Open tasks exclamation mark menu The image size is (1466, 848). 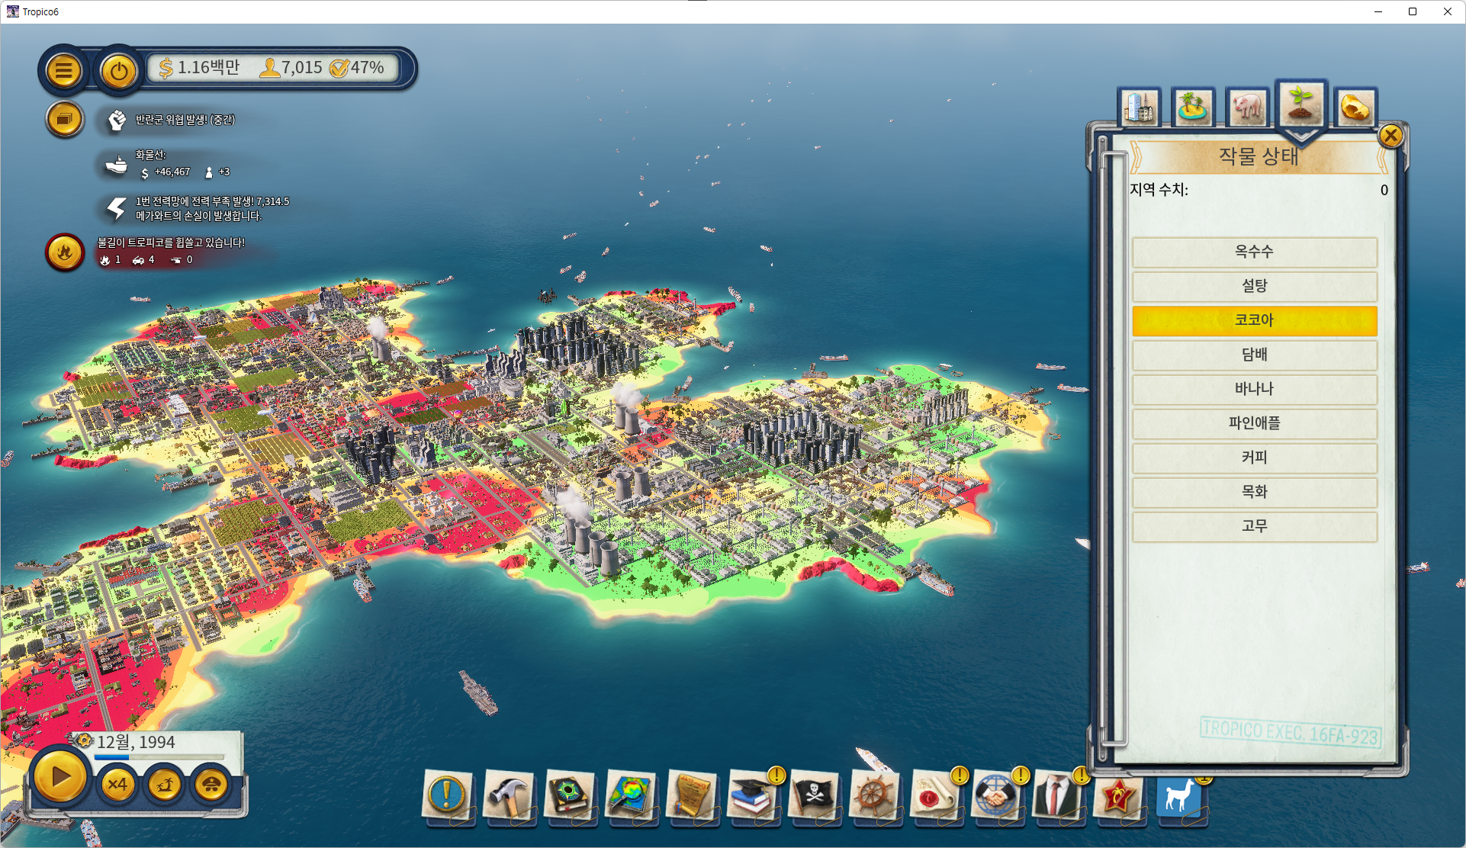tap(447, 795)
